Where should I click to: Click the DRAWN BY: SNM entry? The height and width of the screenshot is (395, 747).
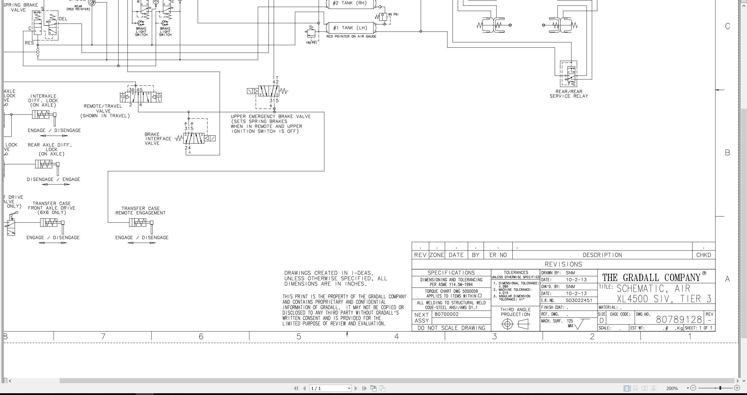click(x=558, y=273)
